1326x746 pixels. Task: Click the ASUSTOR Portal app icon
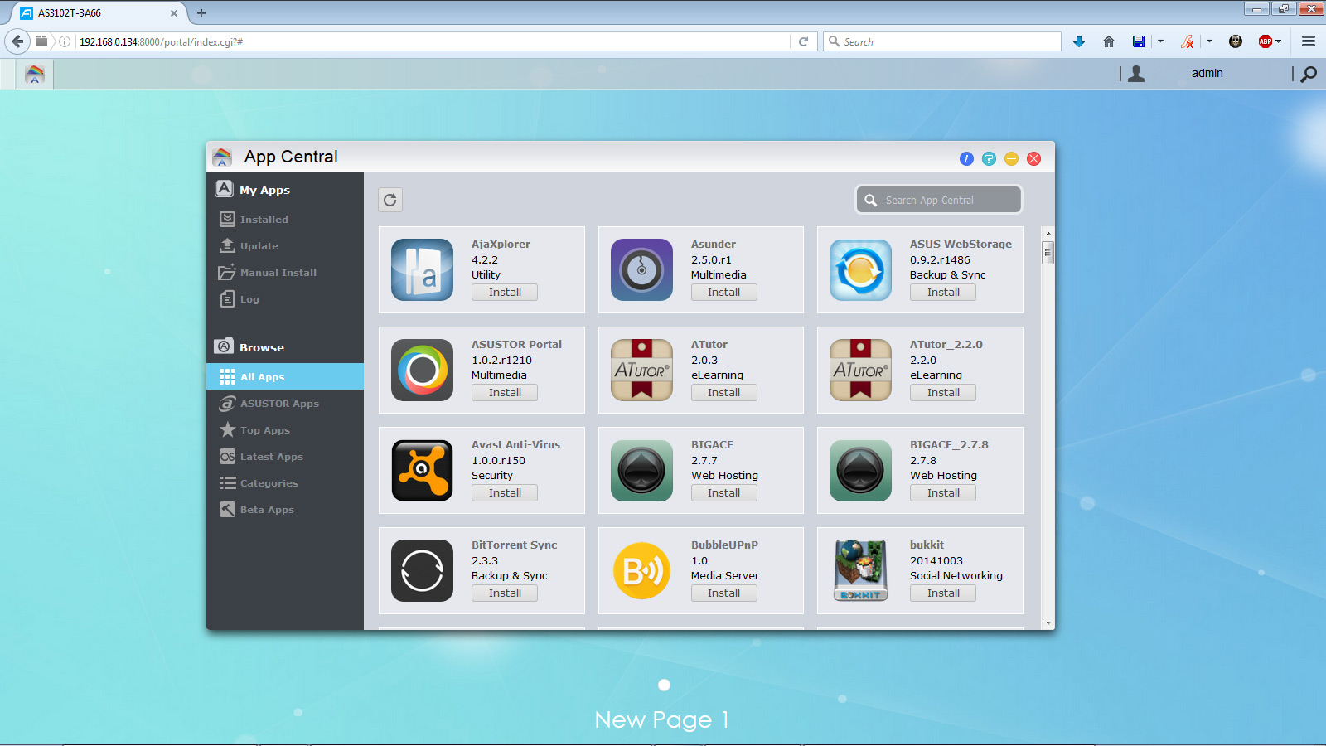pos(422,370)
